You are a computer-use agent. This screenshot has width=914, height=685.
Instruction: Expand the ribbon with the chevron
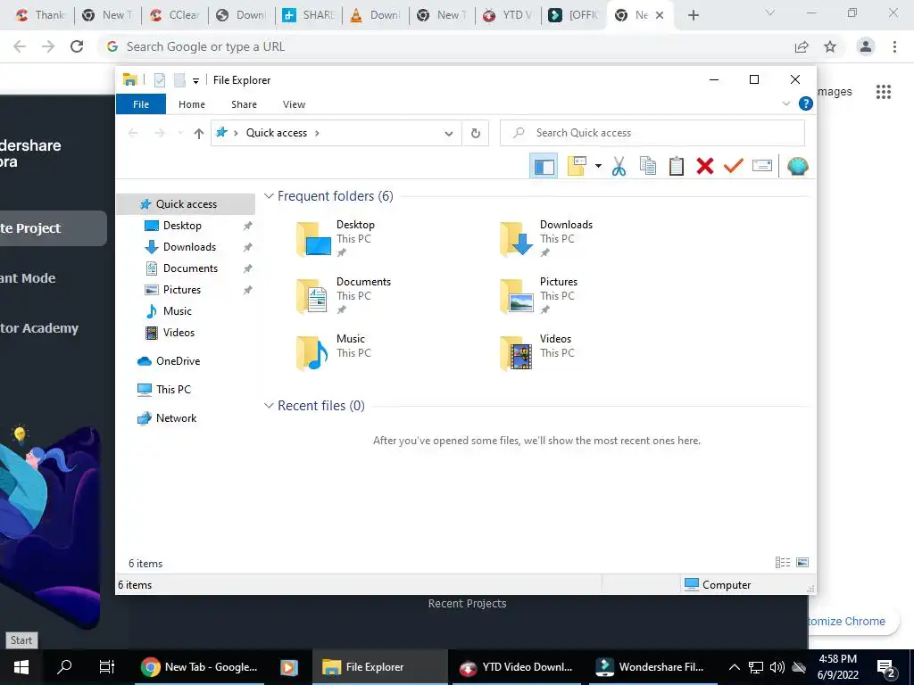785,103
